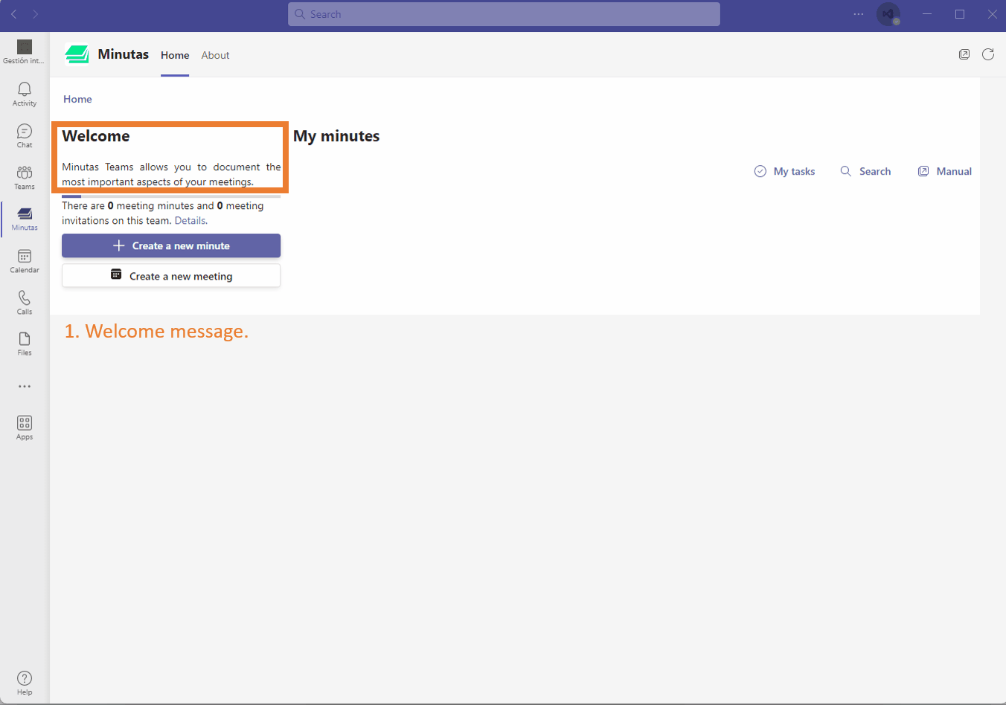Open the Apps store icon

pos(25,428)
